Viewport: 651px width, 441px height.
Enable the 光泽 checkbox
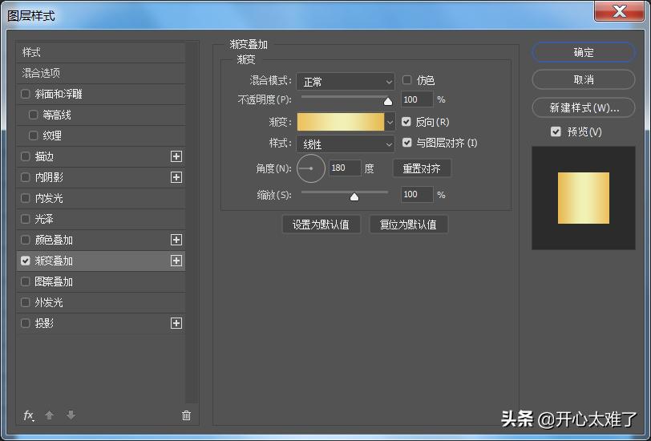(x=26, y=219)
